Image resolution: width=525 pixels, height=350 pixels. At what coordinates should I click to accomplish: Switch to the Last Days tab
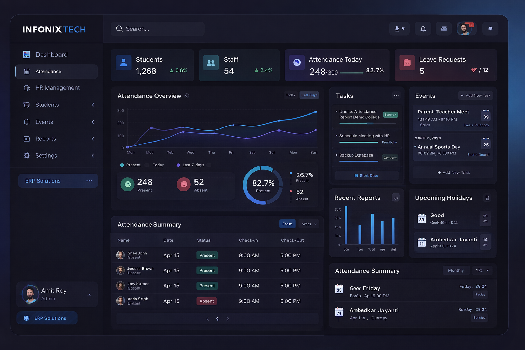309,95
